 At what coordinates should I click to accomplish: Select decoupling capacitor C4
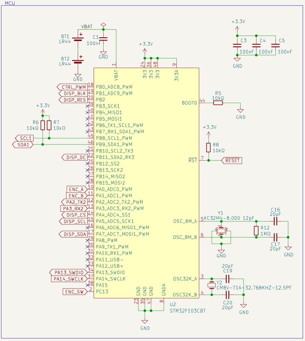click(256, 45)
